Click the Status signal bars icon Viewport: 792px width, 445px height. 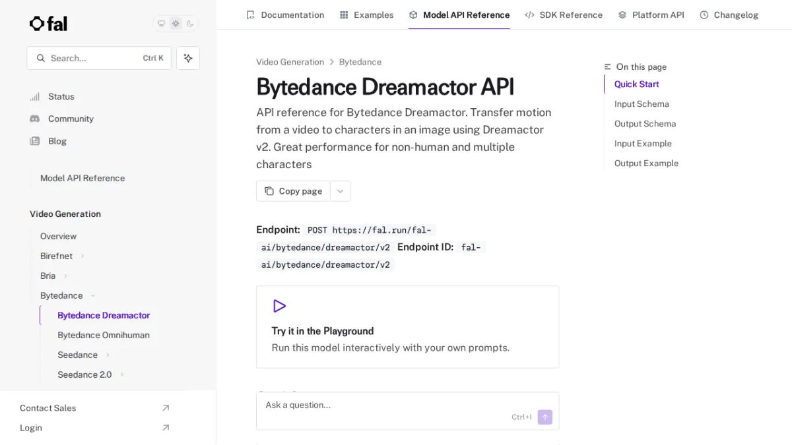tap(35, 96)
